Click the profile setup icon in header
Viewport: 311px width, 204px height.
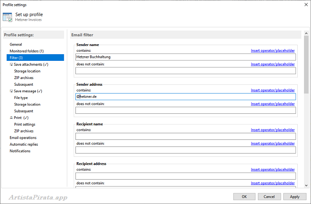[x=7, y=17]
